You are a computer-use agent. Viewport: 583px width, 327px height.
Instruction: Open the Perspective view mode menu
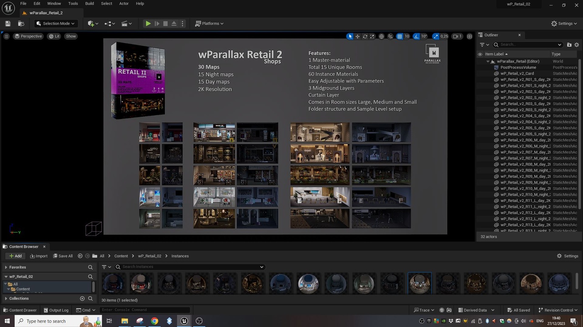[x=28, y=36]
